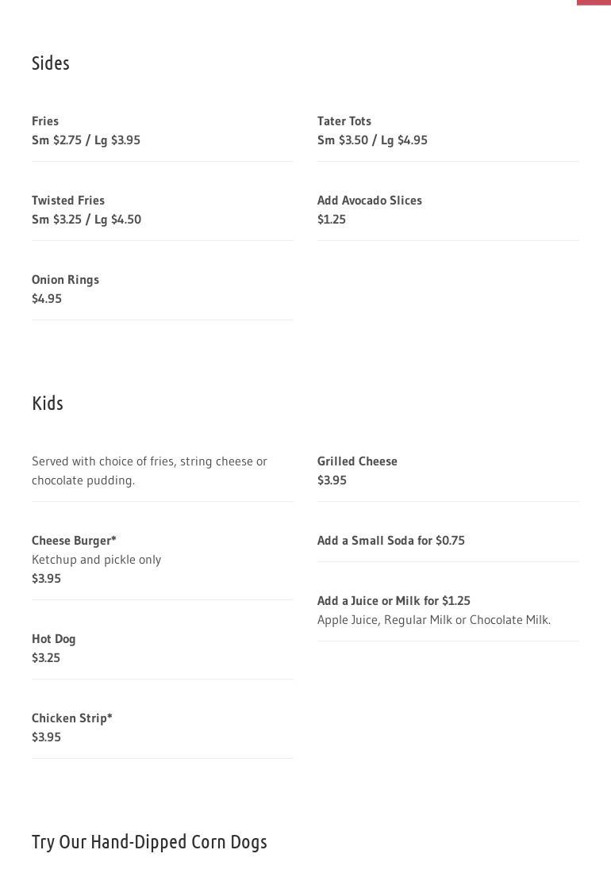Click the Ketchup and pickle only text
This screenshot has width=611, height=869.
click(96, 560)
